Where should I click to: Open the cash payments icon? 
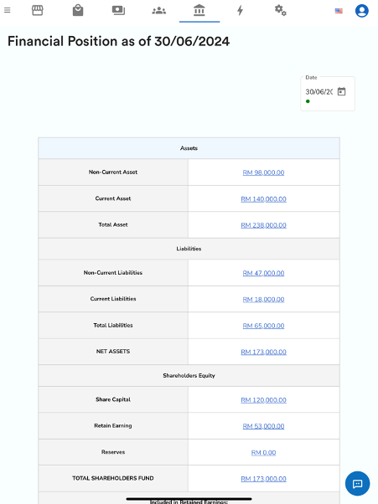(x=118, y=10)
